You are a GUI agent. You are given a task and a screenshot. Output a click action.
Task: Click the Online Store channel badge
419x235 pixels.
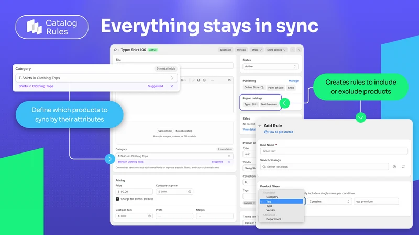[254, 87]
